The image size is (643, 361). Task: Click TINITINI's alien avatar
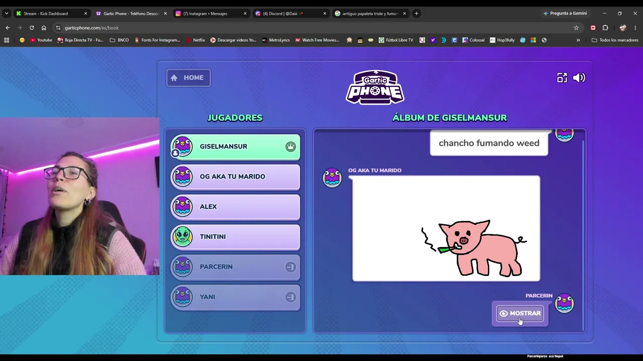click(182, 237)
